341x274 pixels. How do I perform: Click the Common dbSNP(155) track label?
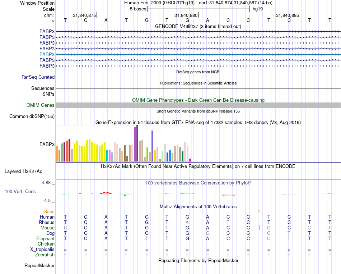click(x=32, y=116)
